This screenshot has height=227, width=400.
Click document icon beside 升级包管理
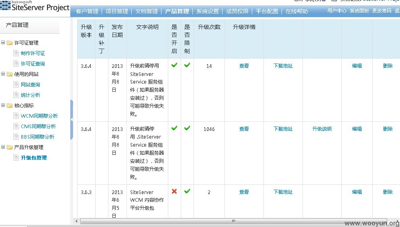(x=16, y=157)
